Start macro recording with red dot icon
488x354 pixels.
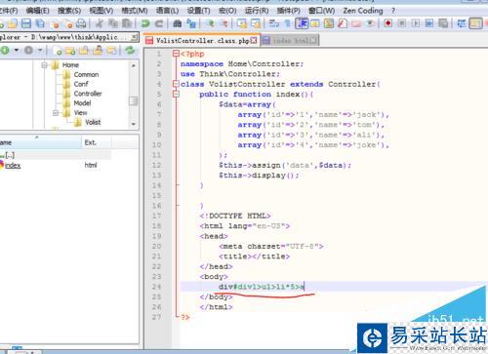[x=387, y=23]
